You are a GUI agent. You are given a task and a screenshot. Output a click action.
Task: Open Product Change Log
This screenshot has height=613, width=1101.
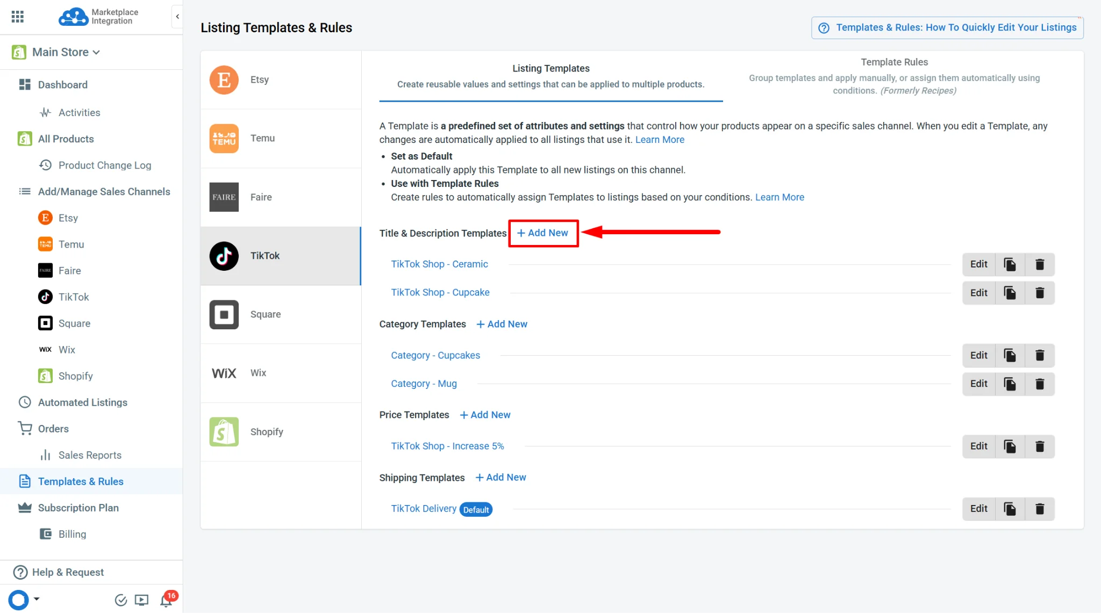(x=105, y=165)
